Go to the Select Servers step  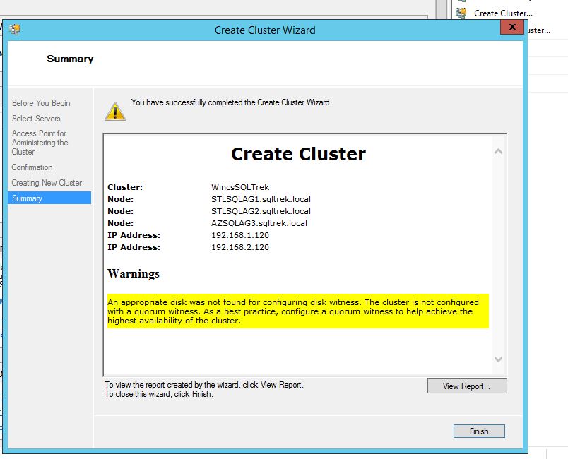(36, 119)
